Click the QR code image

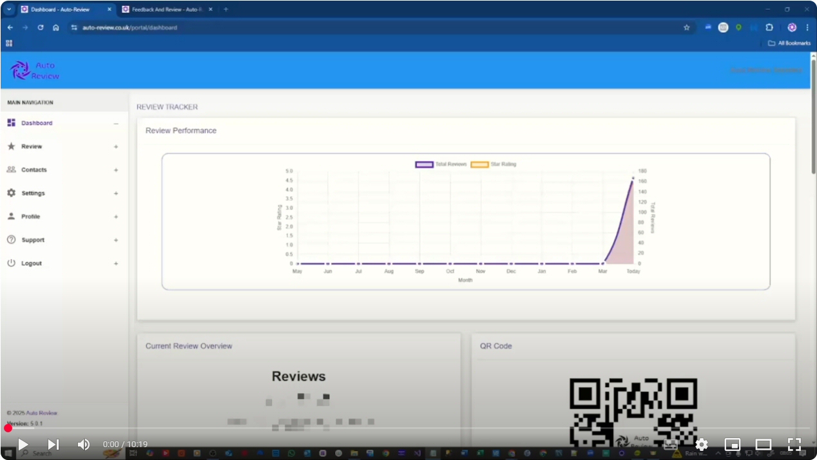(633, 412)
